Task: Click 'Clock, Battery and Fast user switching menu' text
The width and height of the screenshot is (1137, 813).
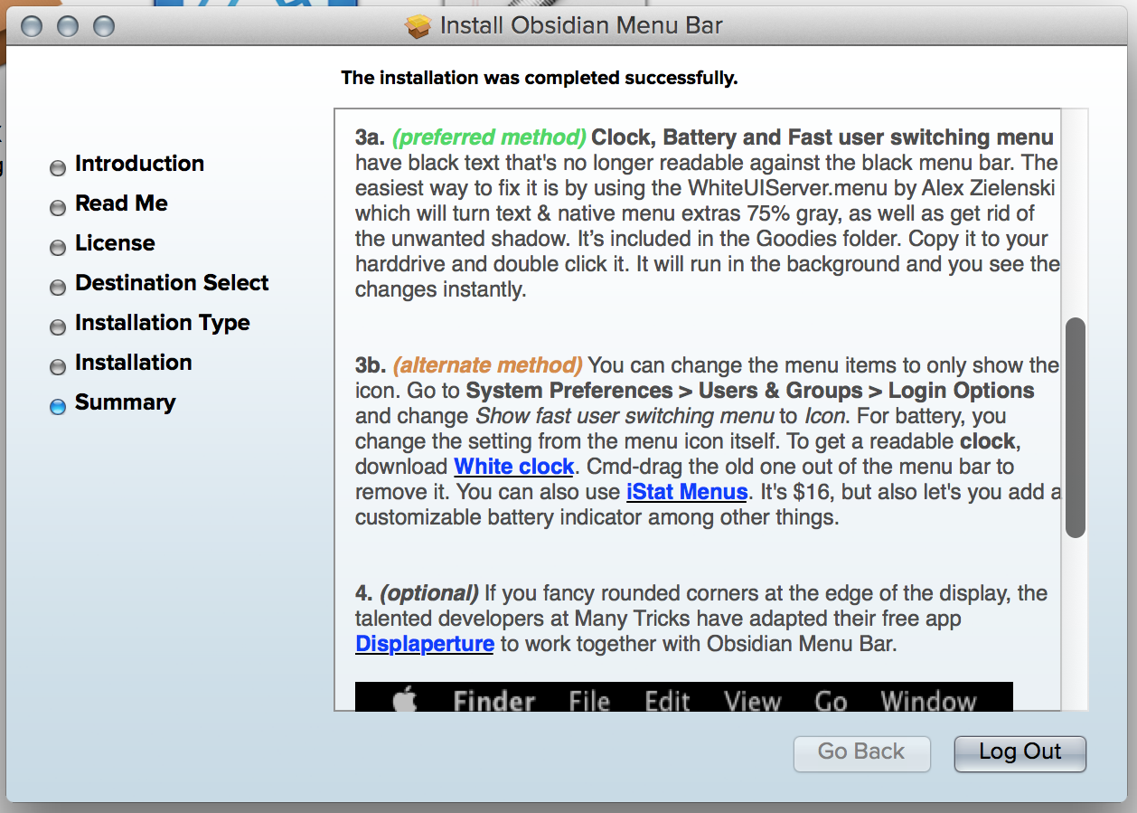Action: point(822,137)
